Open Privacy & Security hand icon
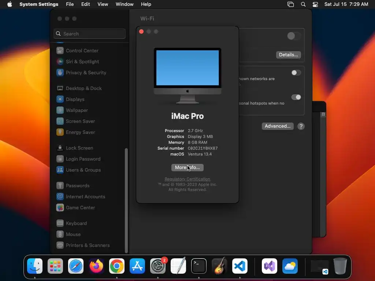Viewport: 375px width, 281px height. pos(60,73)
